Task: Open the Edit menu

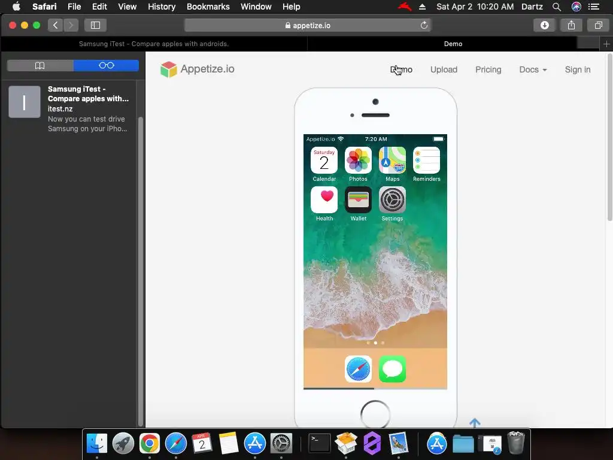Action: coord(99,7)
